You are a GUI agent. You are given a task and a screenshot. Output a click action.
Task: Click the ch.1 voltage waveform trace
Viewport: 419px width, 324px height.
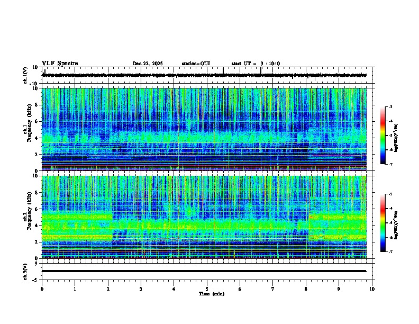(204, 75)
